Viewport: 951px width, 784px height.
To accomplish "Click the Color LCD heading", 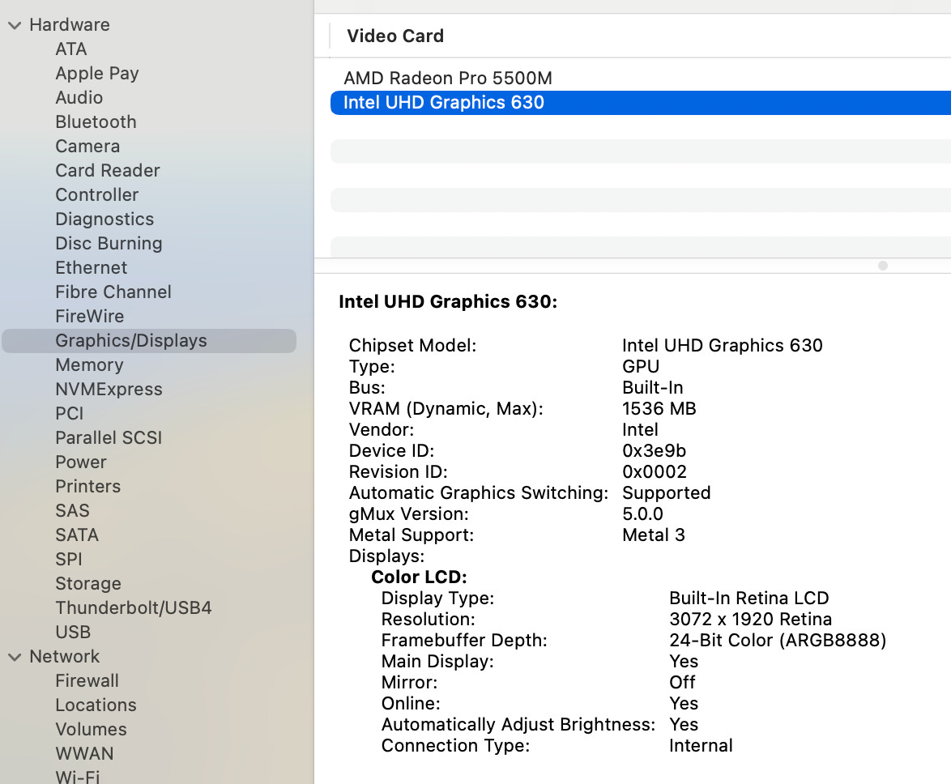I will coord(419,577).
